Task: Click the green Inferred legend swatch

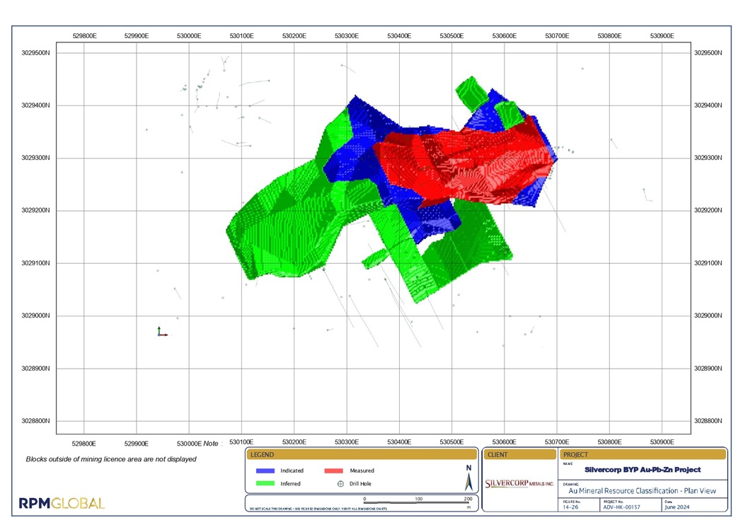Action: tap(265, 484)
